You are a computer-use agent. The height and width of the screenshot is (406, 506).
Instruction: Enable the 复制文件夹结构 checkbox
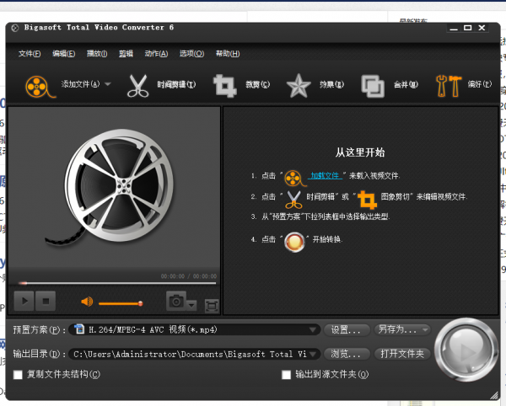click(19, 374)
